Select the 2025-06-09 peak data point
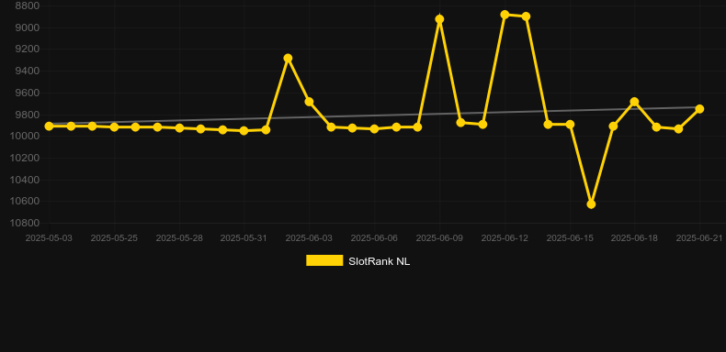This screenshot has height=352, width=726. (440, 19)
